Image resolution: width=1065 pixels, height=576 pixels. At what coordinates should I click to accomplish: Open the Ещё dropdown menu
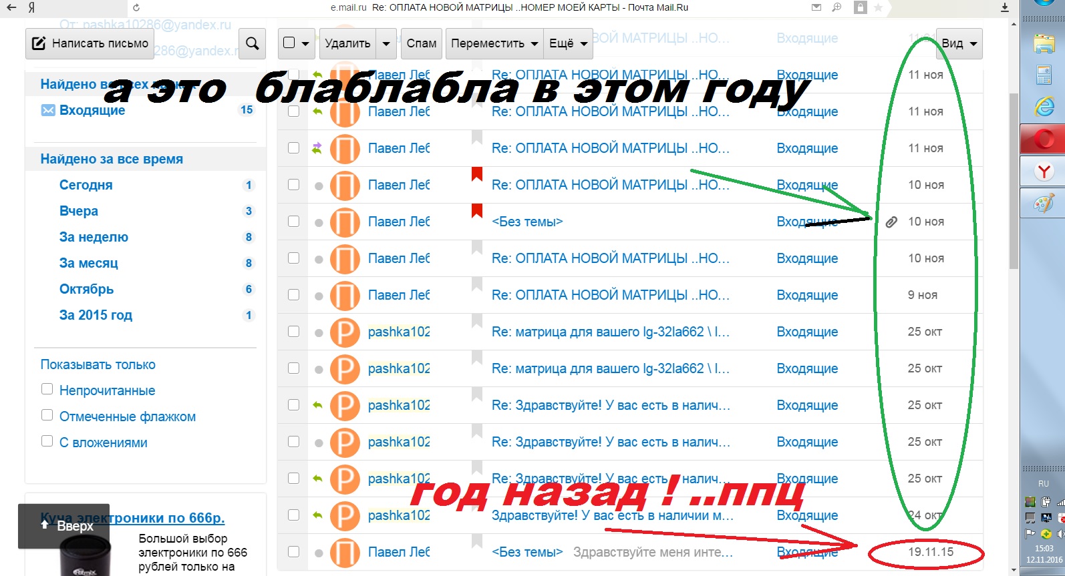[567, 43]
